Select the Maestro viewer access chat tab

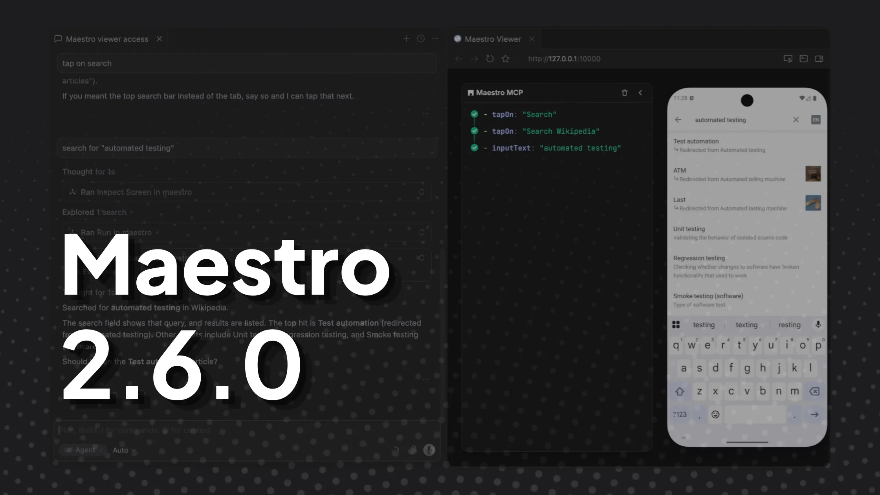click(x=107, y=39)
